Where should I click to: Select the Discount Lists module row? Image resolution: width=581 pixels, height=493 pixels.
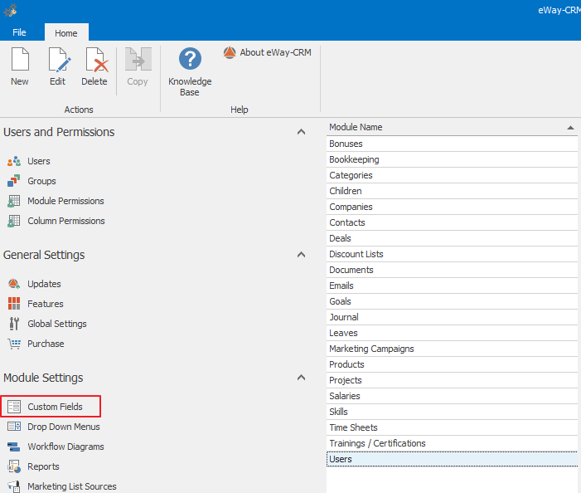(452, 254)
